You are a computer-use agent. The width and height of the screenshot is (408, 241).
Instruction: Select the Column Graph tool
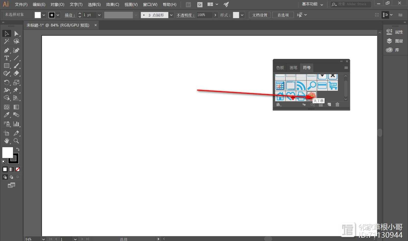[16, 124]
